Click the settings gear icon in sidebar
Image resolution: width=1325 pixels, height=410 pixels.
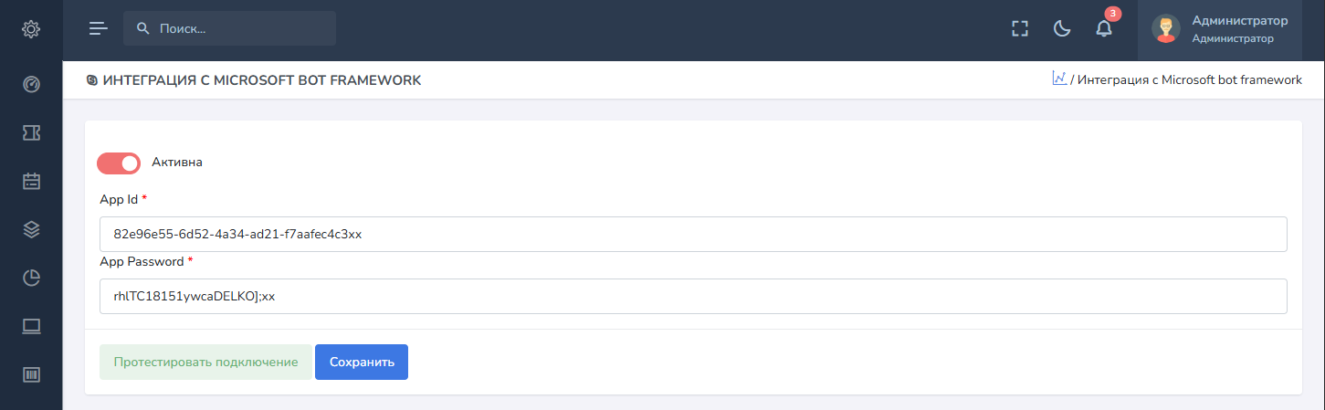pos(31,29)
